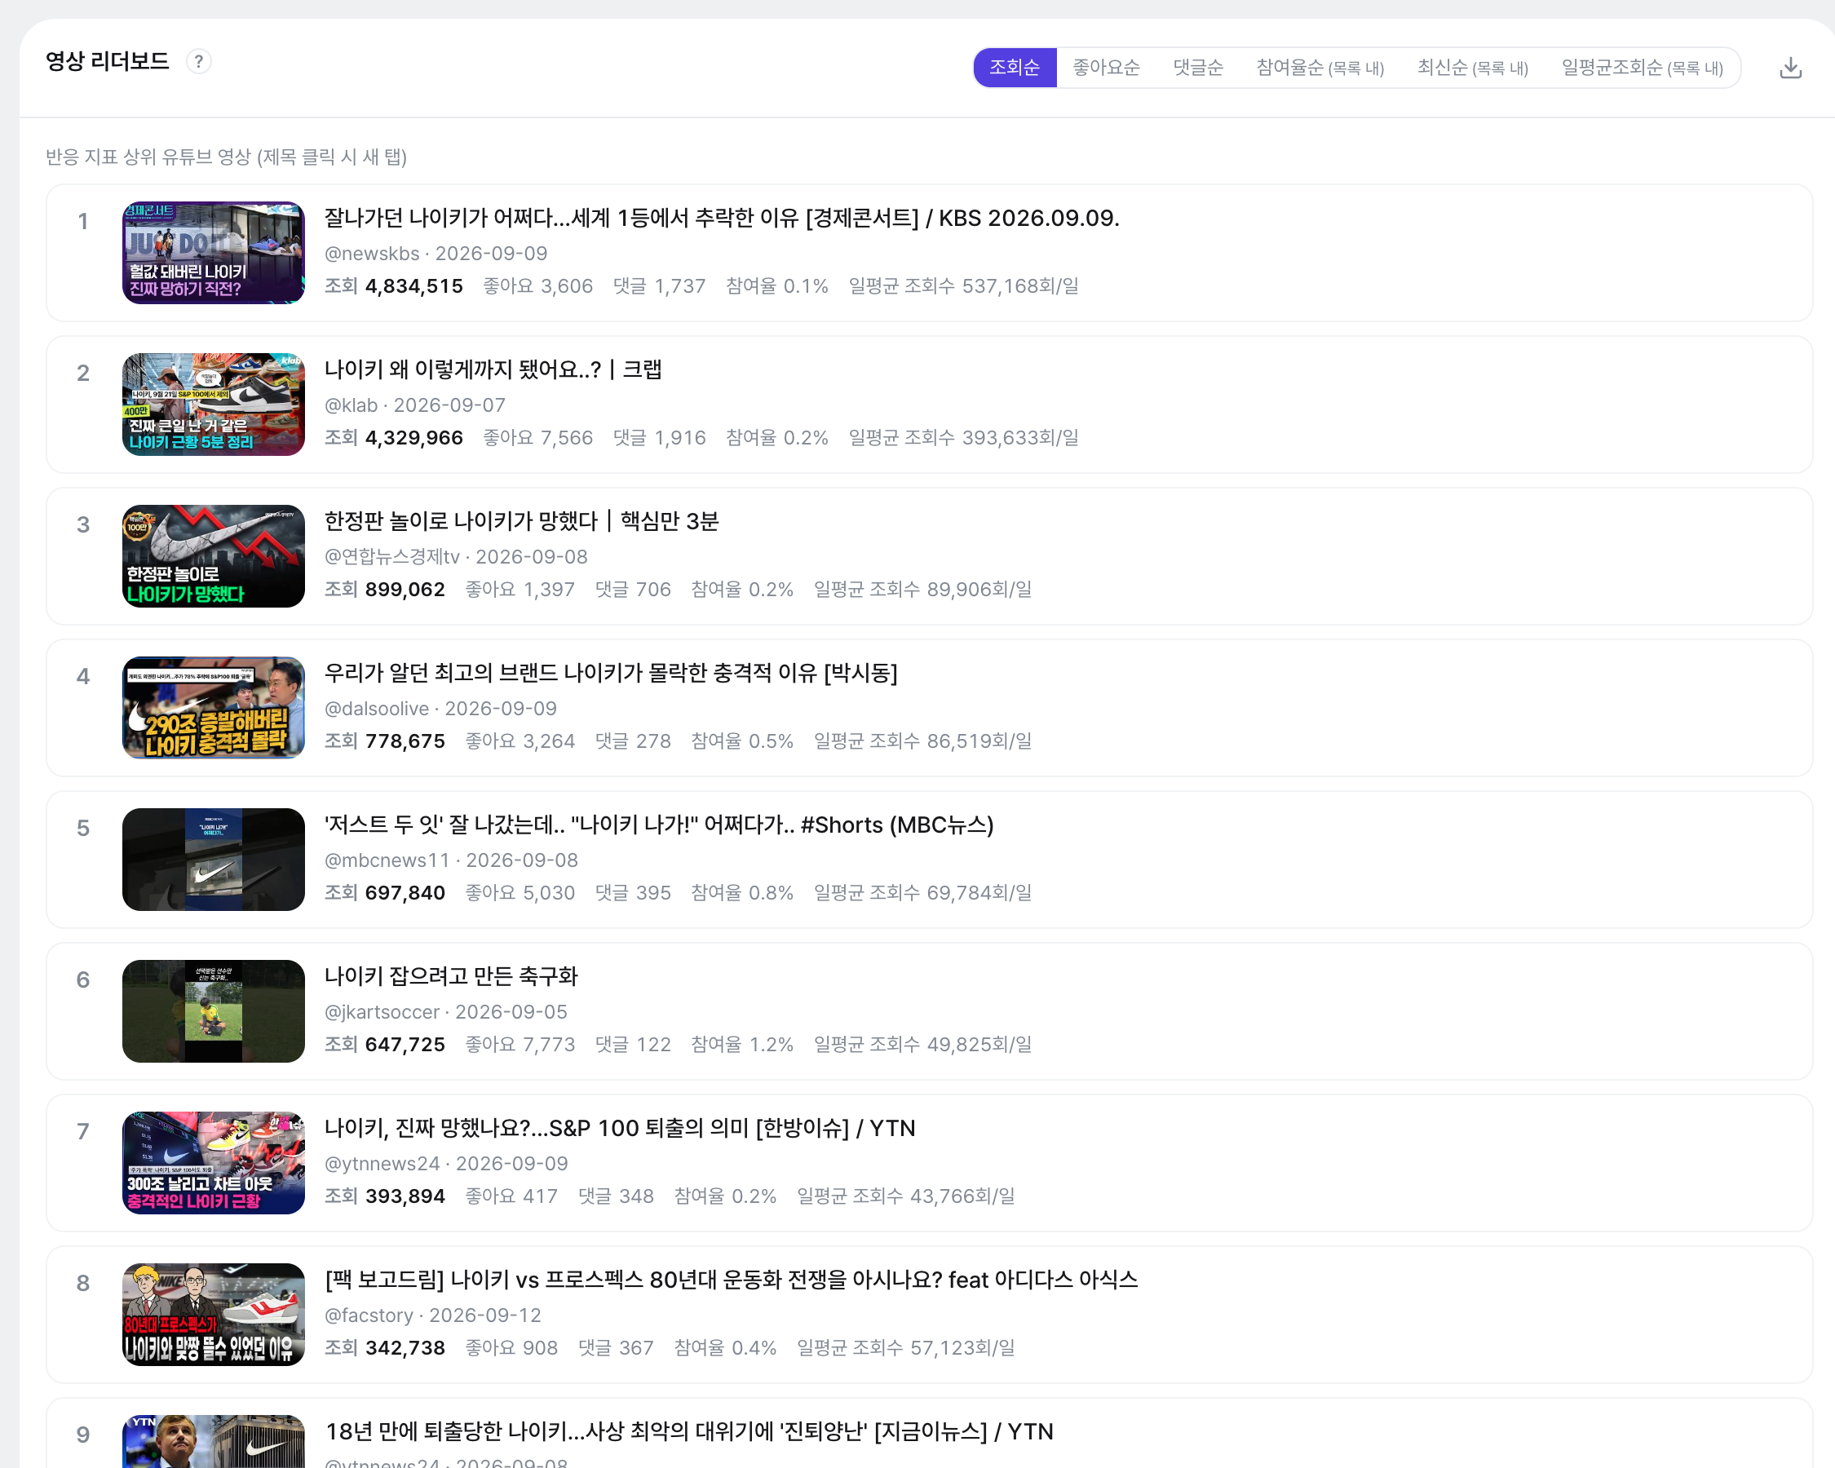
Task: Open the MBC뉴스 #Shorts video title
Action: [x=659, y=825]
